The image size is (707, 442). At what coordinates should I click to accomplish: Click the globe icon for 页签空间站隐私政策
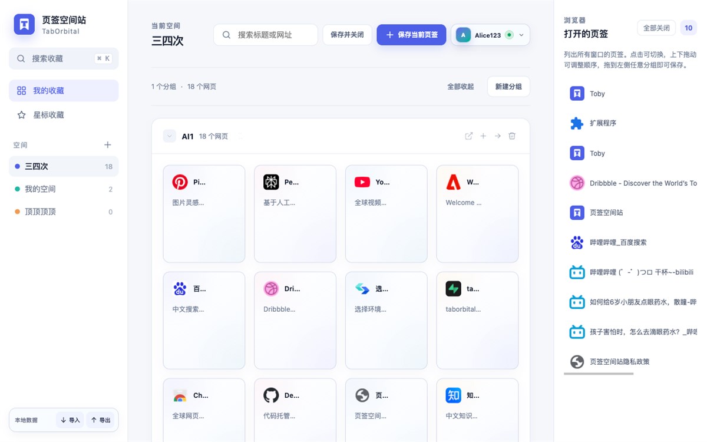point(577,361)
